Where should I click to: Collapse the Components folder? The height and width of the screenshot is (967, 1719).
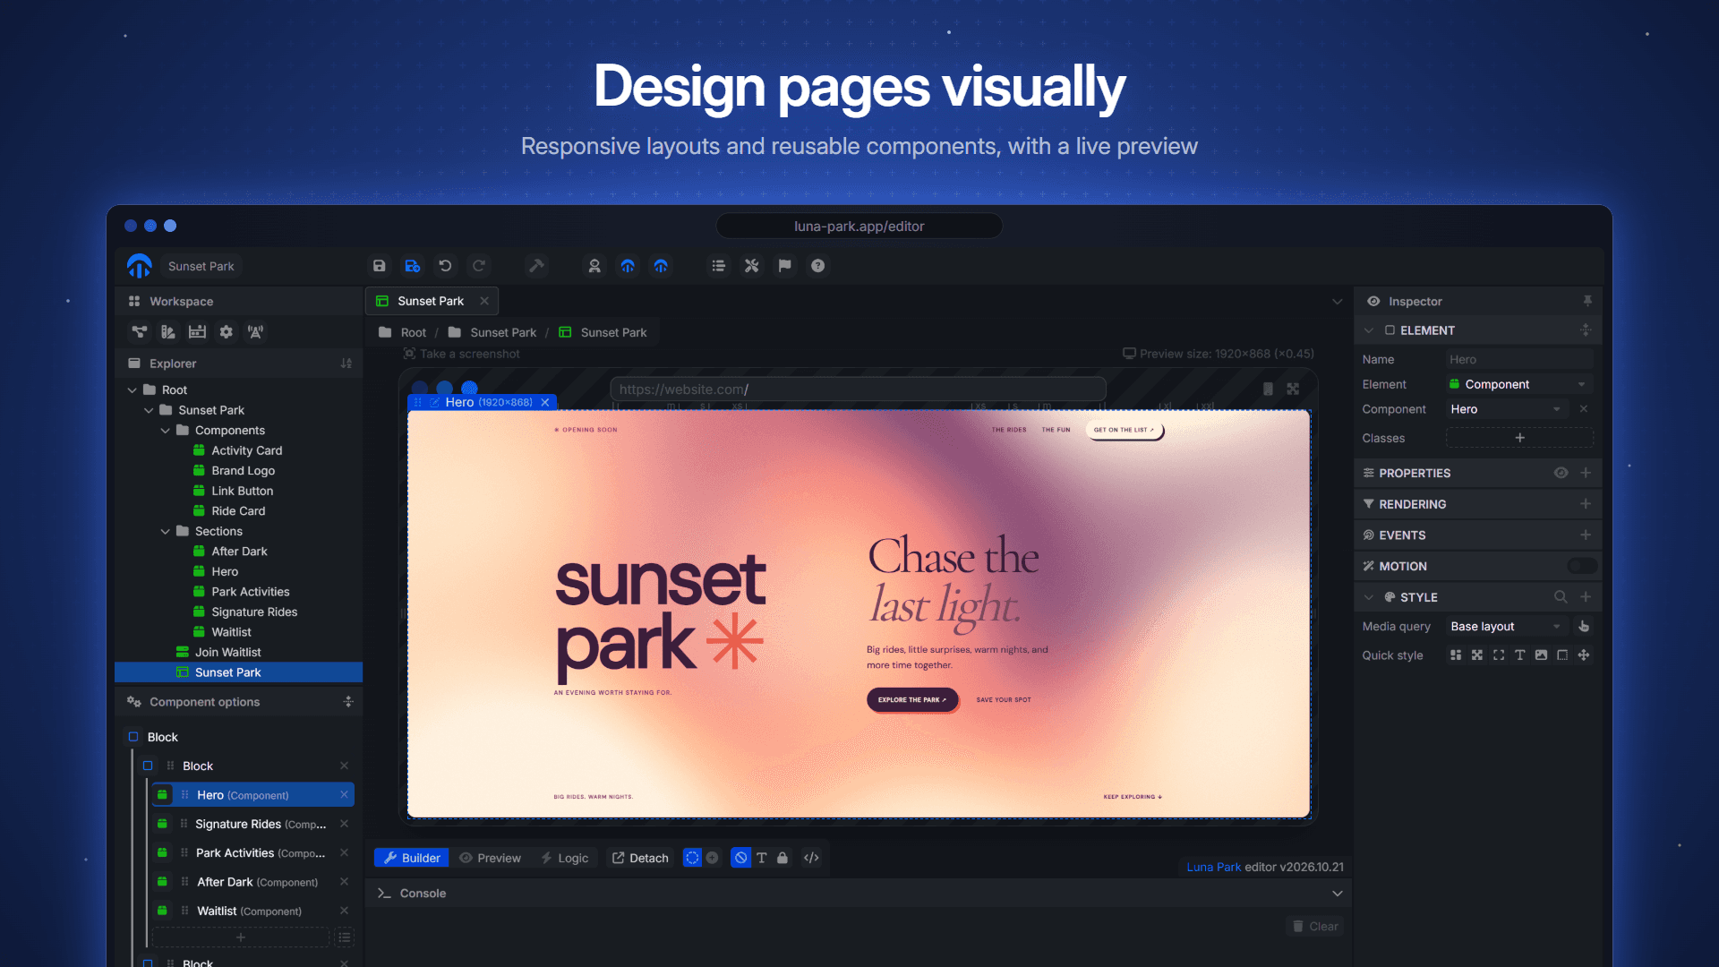click(166, 431)
